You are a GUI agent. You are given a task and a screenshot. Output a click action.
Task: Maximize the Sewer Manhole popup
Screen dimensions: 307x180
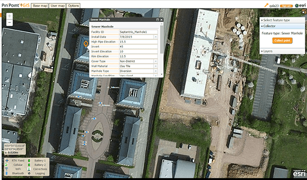(x=157, y=20)
